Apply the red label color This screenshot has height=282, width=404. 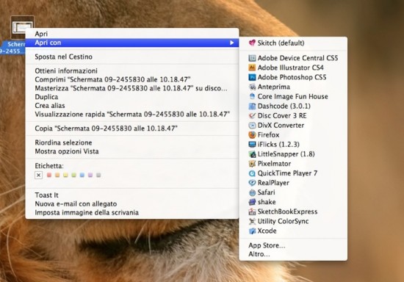(49, 175)
